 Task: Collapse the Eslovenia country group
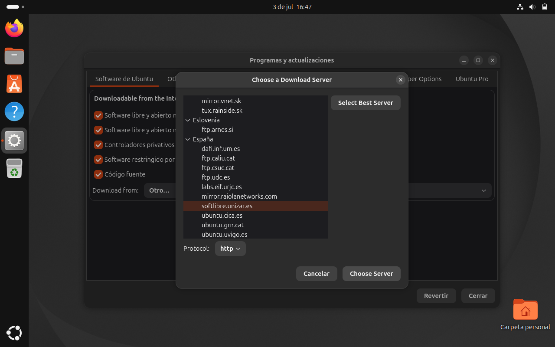pyautogui.click(x=188, y=120)
